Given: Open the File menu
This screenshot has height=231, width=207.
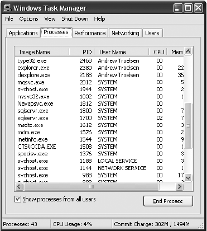Looking at the screenshot, I should pyautogui.click(x=9, y=19).
